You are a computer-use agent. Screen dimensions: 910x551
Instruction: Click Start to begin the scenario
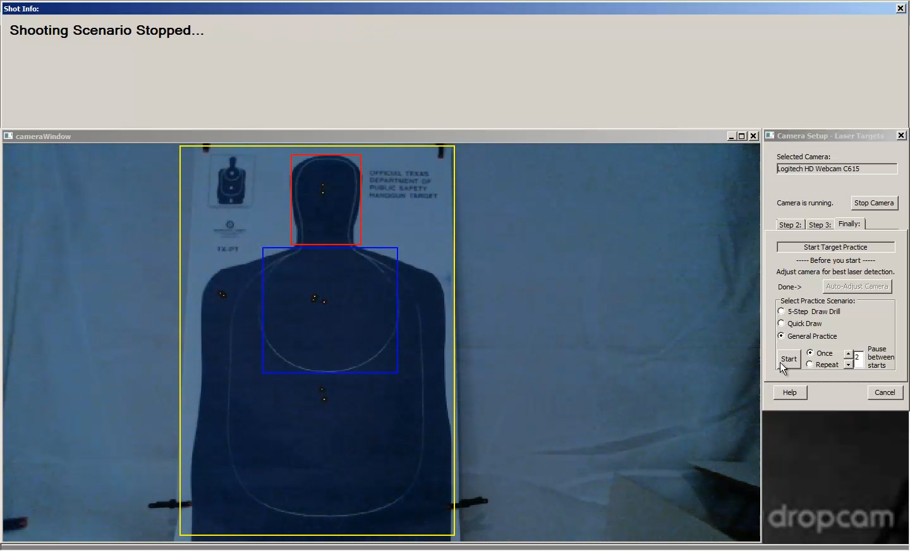pos(789,359)
